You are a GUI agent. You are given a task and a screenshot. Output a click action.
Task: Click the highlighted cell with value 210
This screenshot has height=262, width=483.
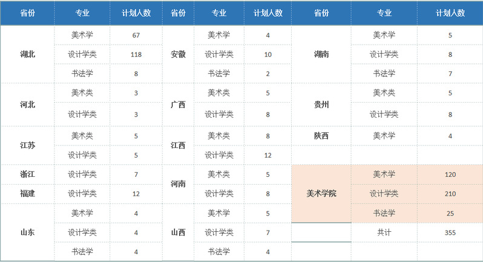450,194
